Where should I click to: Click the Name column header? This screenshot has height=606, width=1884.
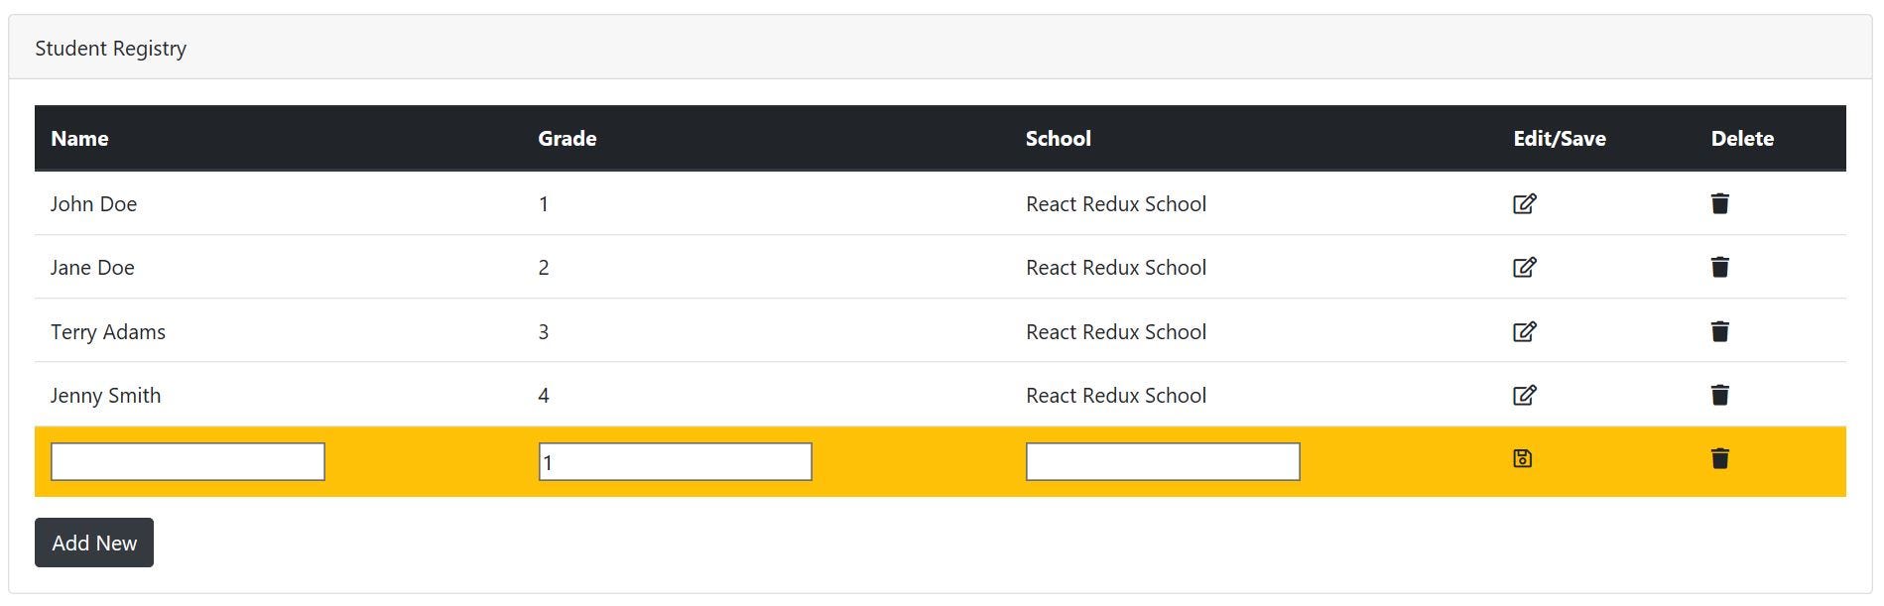click(x=79, y=138)
